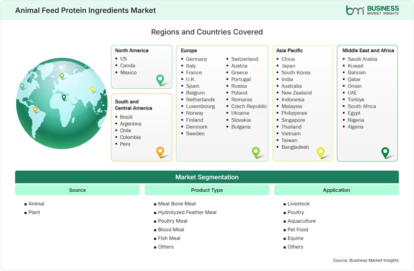Click 'Plant' under Source

click(34, 212)
